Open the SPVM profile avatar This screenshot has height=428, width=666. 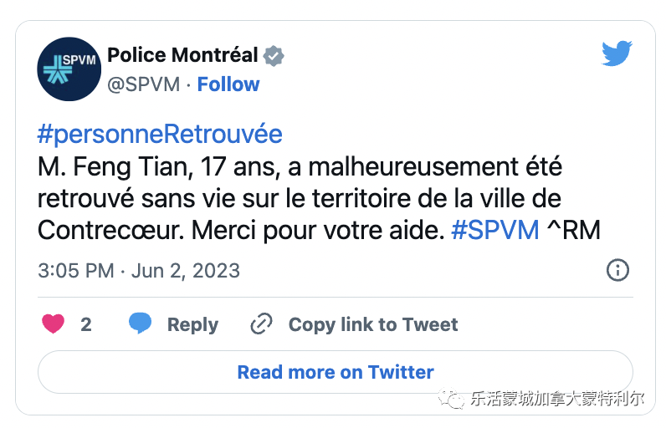[69, 69]
